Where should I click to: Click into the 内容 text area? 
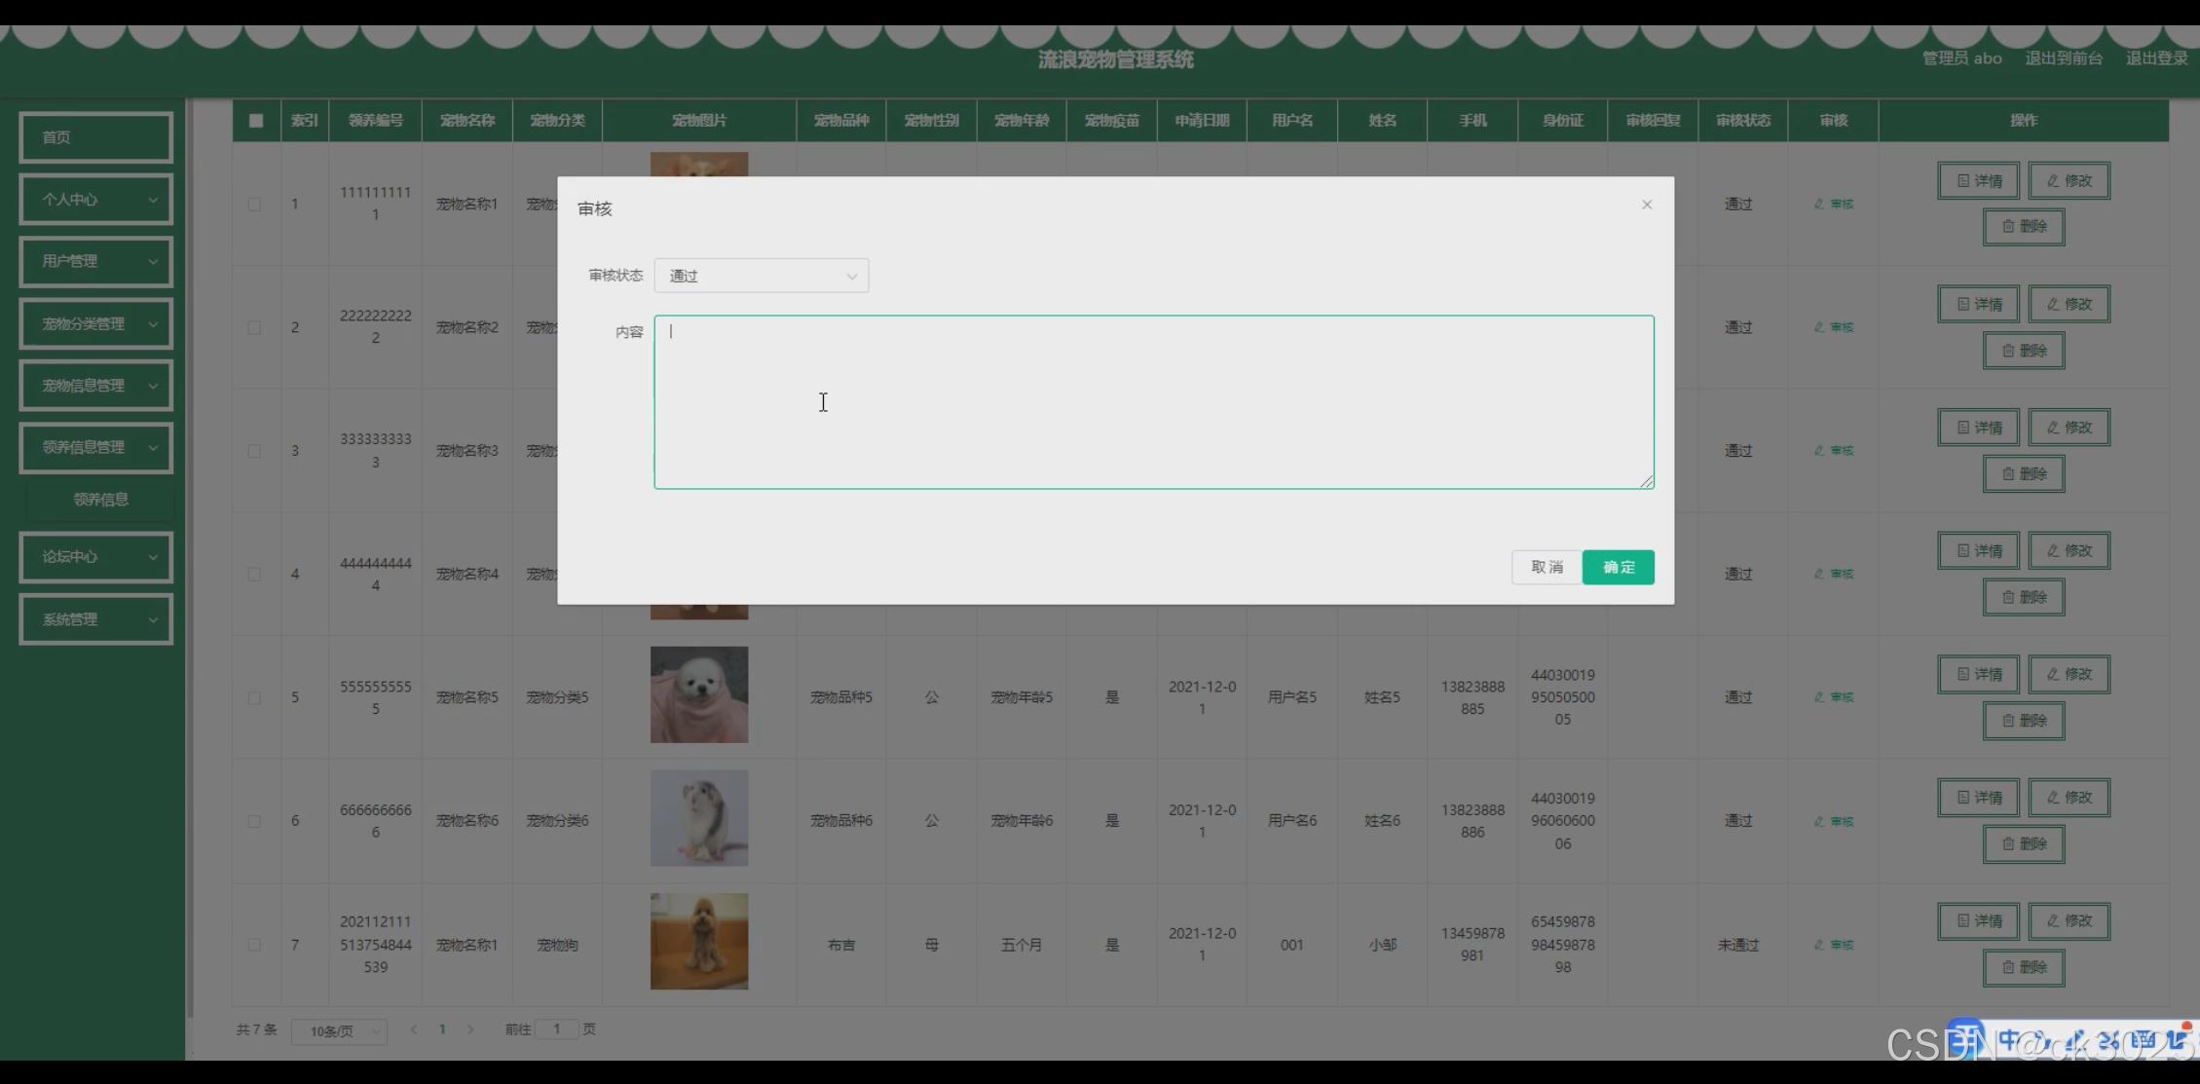[x=1153, y=401]
